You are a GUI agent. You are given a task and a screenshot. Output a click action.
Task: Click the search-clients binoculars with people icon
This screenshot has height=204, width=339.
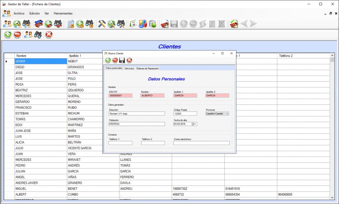[26, 24]
